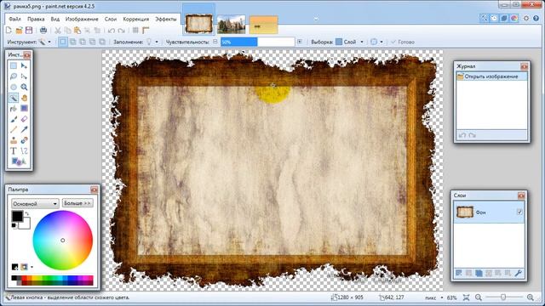The height and width of the screenshot is (306, 545).
Task: Open the Основной color mode dropdown
Action: [35, 204]
